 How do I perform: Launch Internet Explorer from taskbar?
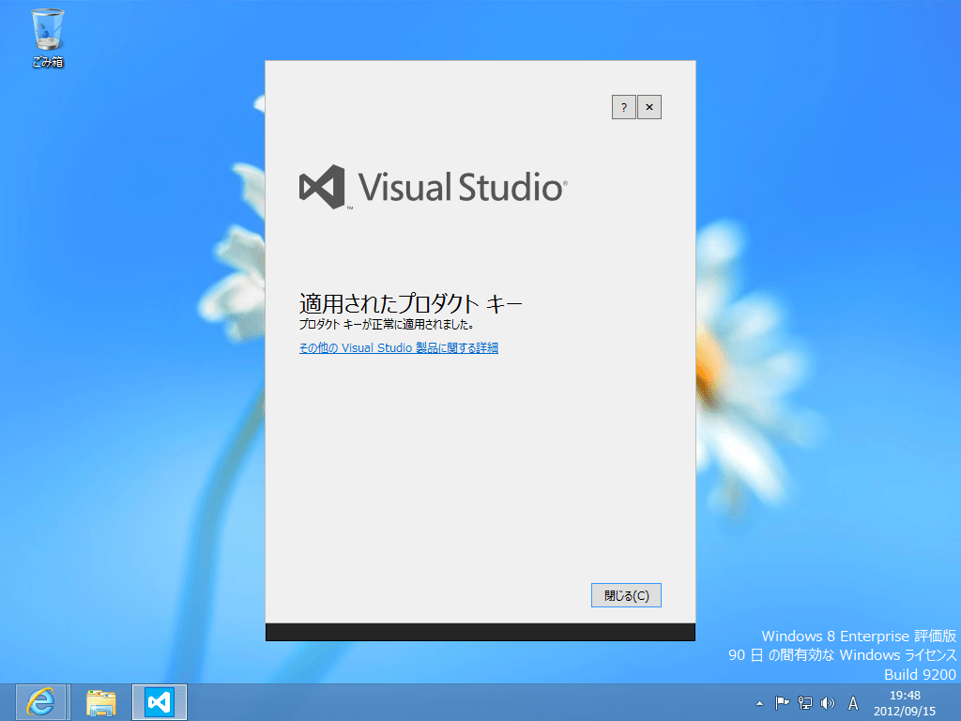pos(41,702)
